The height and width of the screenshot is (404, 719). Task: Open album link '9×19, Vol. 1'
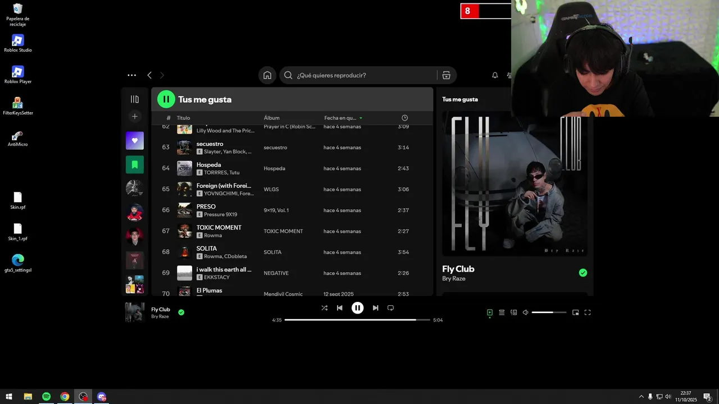[x=276, y=210]
